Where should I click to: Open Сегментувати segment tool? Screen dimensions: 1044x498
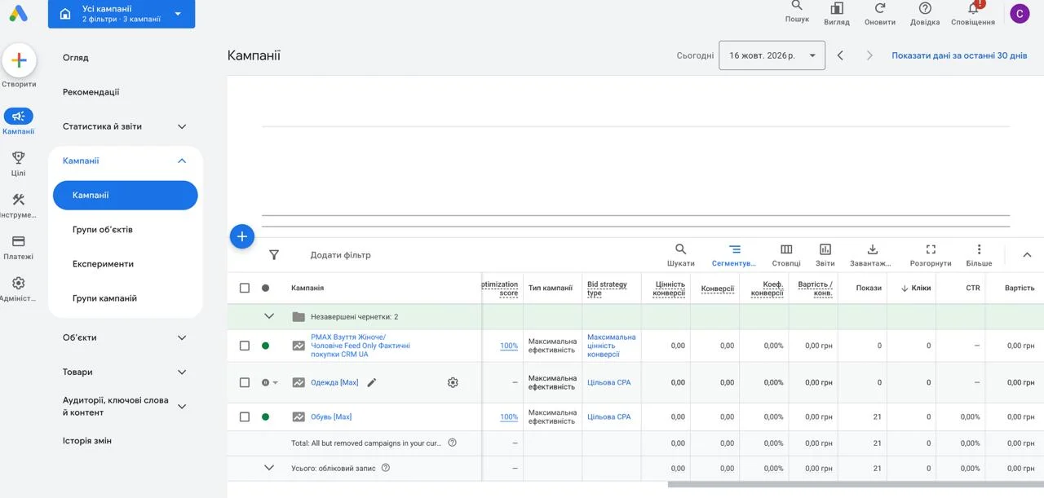[x=734, y=254]
